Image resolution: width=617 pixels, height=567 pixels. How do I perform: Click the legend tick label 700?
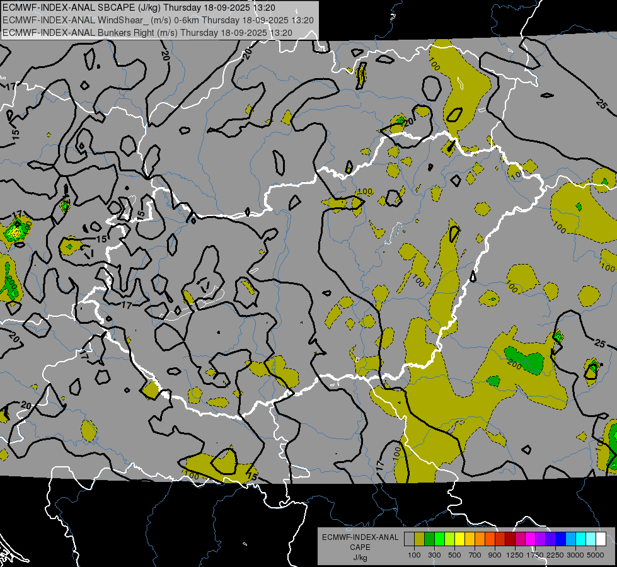475,554
